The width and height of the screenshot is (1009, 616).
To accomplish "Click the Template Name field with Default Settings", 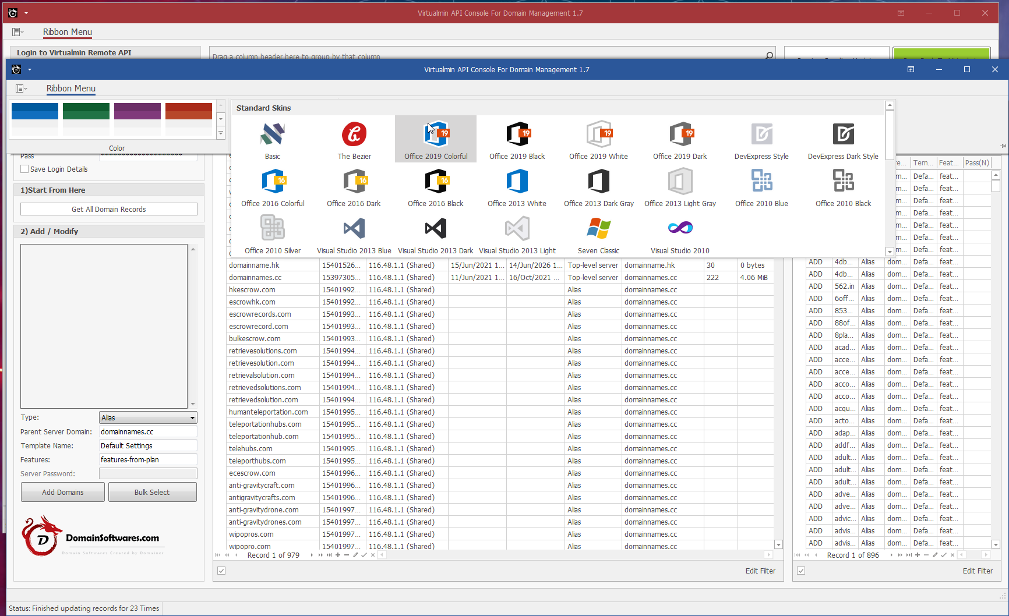I will coord(148,445).
